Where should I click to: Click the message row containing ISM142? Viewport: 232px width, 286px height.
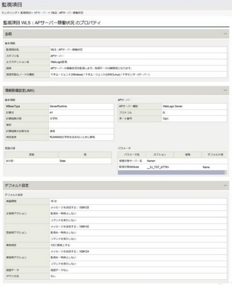[138, 226]
